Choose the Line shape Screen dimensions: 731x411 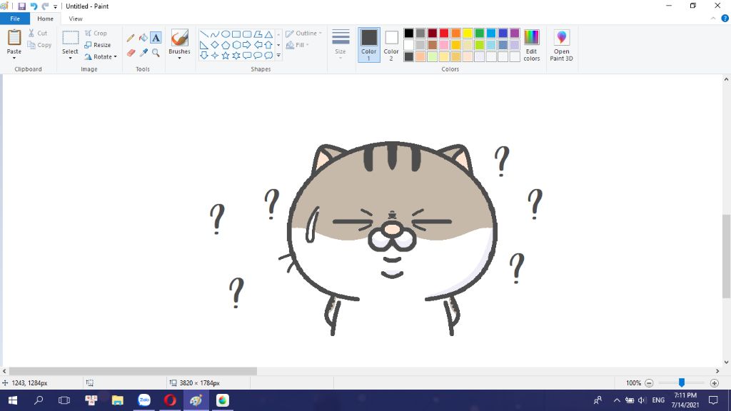coord(204,34)
